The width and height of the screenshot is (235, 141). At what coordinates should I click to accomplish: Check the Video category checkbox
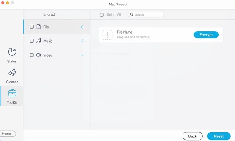(32, 55)
